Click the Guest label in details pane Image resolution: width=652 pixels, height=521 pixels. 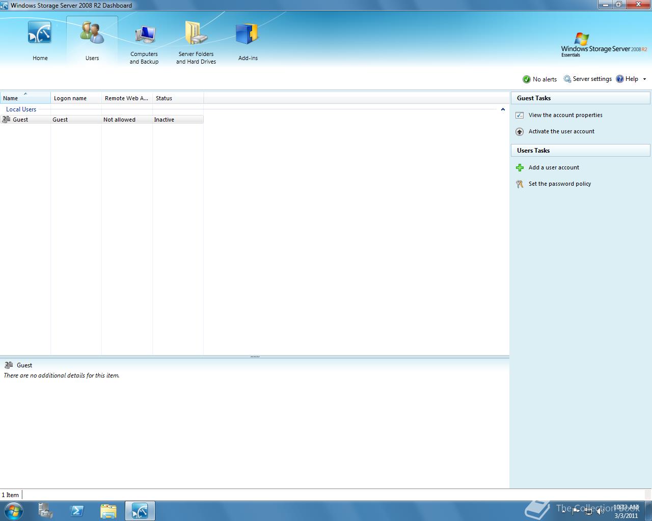[24, 365]
